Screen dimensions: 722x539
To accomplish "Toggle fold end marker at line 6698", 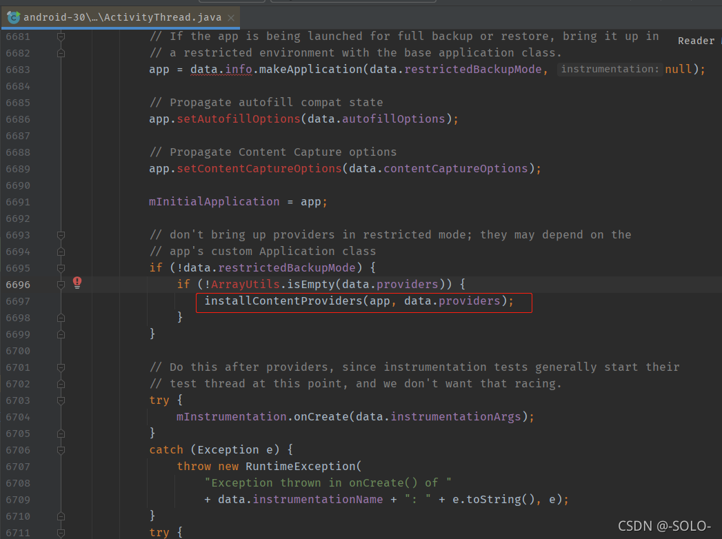I will point(61,318).
